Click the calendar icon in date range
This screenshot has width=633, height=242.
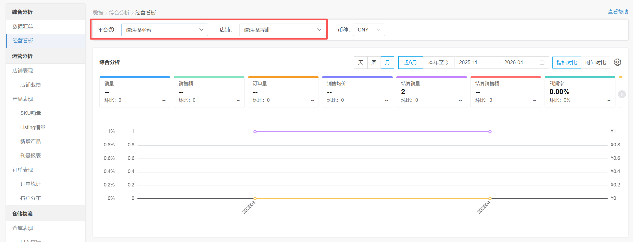[542, 62]
